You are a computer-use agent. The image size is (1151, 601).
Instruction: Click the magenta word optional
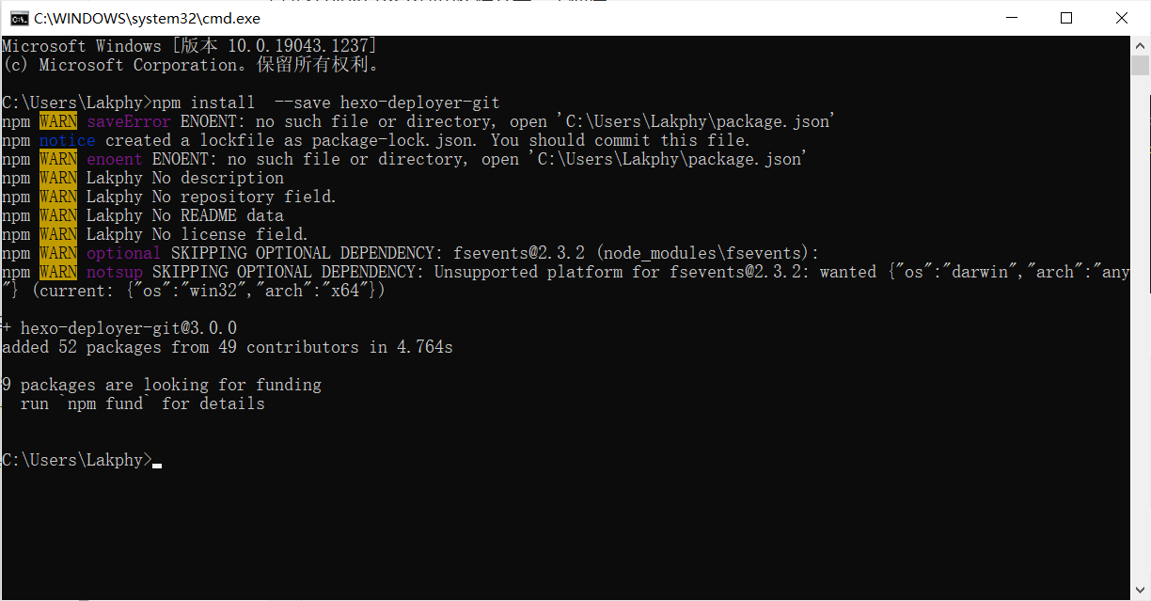[x=123, y=253]
